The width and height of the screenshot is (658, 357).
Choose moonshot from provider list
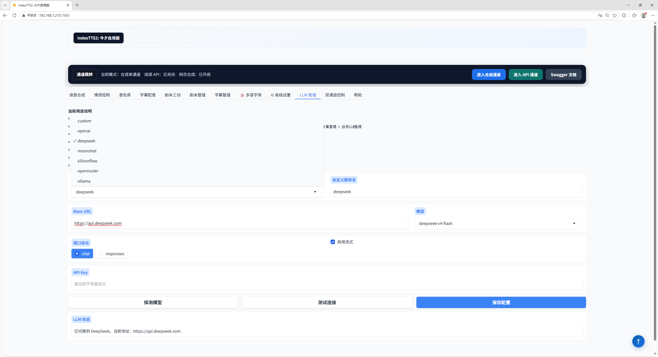click(197, 151)
